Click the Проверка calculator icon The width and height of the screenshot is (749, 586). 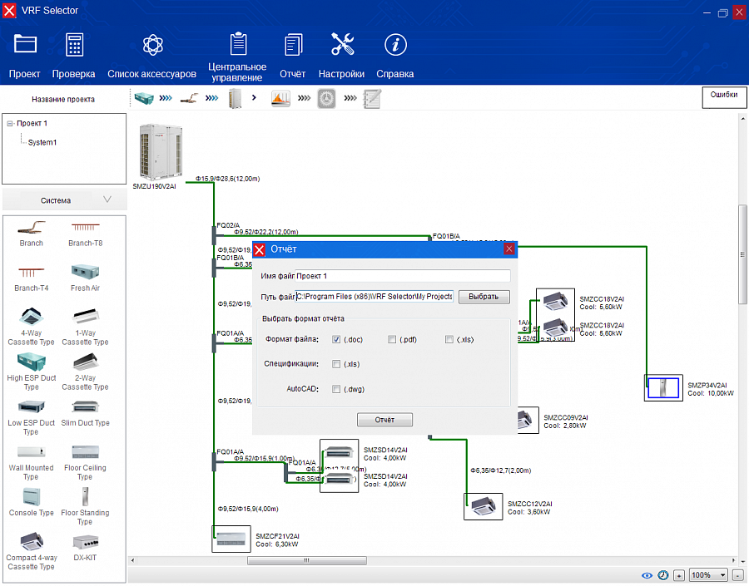point(74,46)
